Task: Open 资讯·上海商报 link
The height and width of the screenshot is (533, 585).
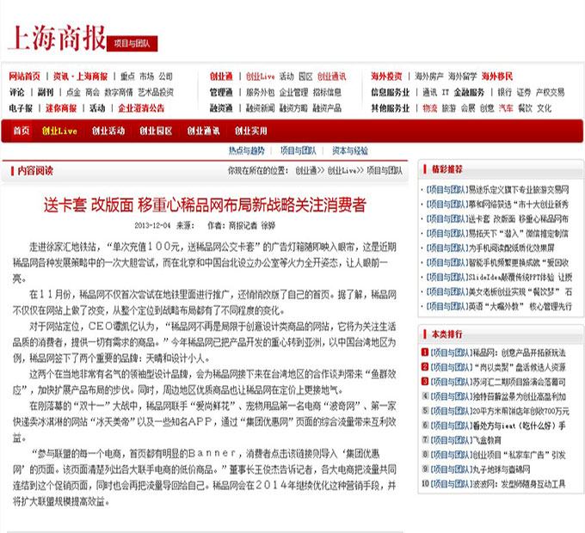Action: coord(80,77)
